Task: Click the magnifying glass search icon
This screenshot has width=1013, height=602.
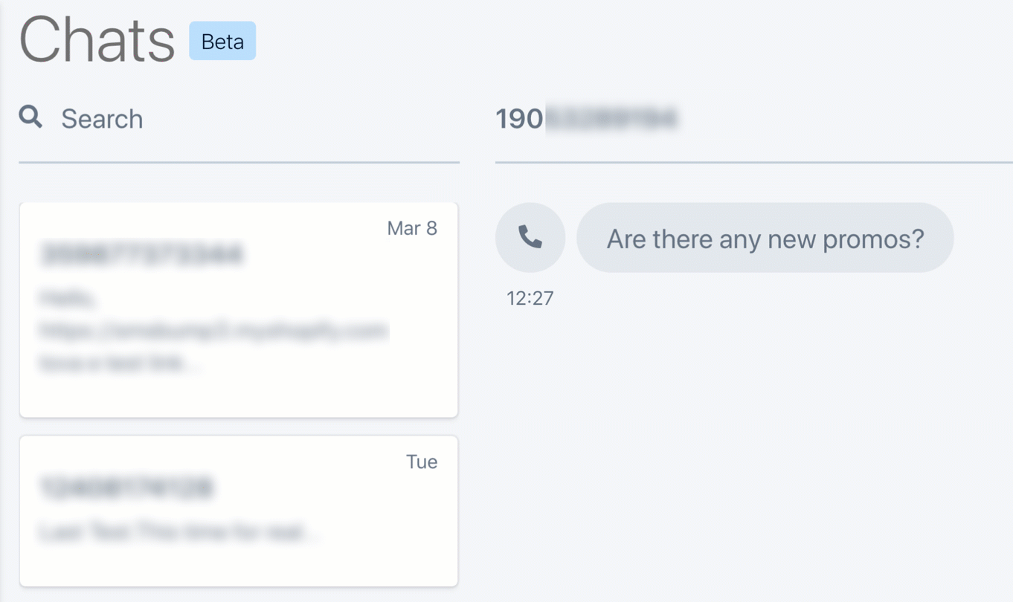Action: tap(30, 117)
